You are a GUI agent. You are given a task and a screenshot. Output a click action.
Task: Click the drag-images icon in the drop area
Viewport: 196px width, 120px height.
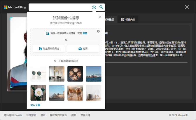[x=48, y=33]
